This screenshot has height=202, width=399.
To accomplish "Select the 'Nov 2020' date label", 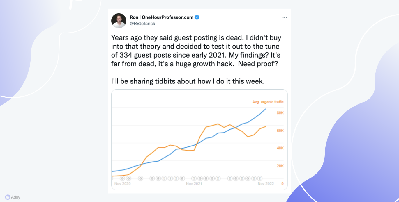I will tap(122, 184).
